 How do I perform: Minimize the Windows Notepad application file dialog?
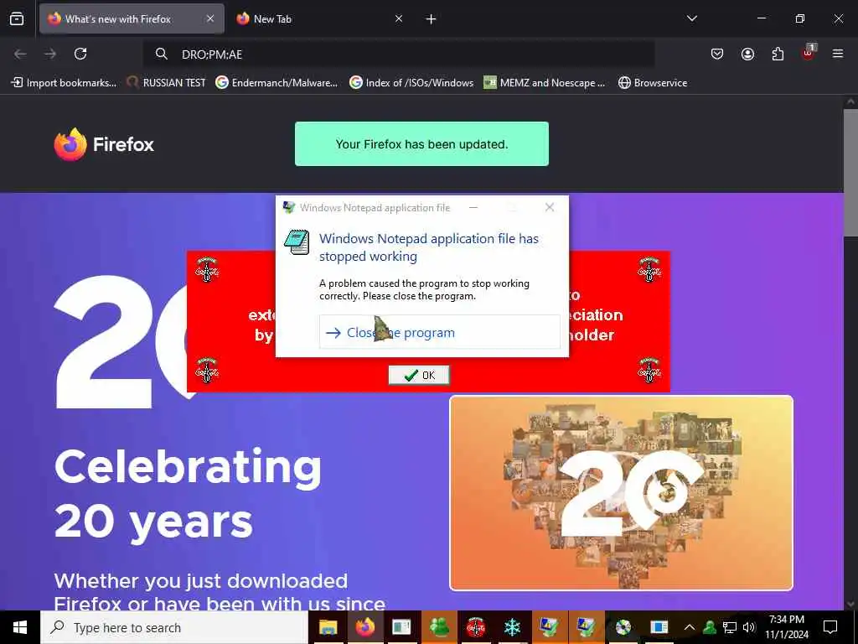[x=473, y=207]
